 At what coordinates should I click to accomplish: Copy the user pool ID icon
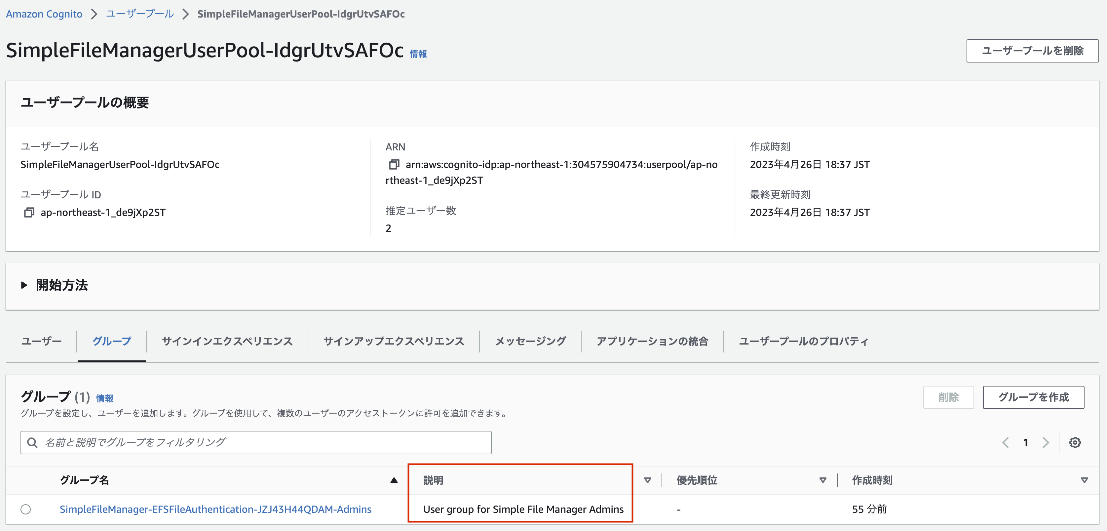click(29, 212)
